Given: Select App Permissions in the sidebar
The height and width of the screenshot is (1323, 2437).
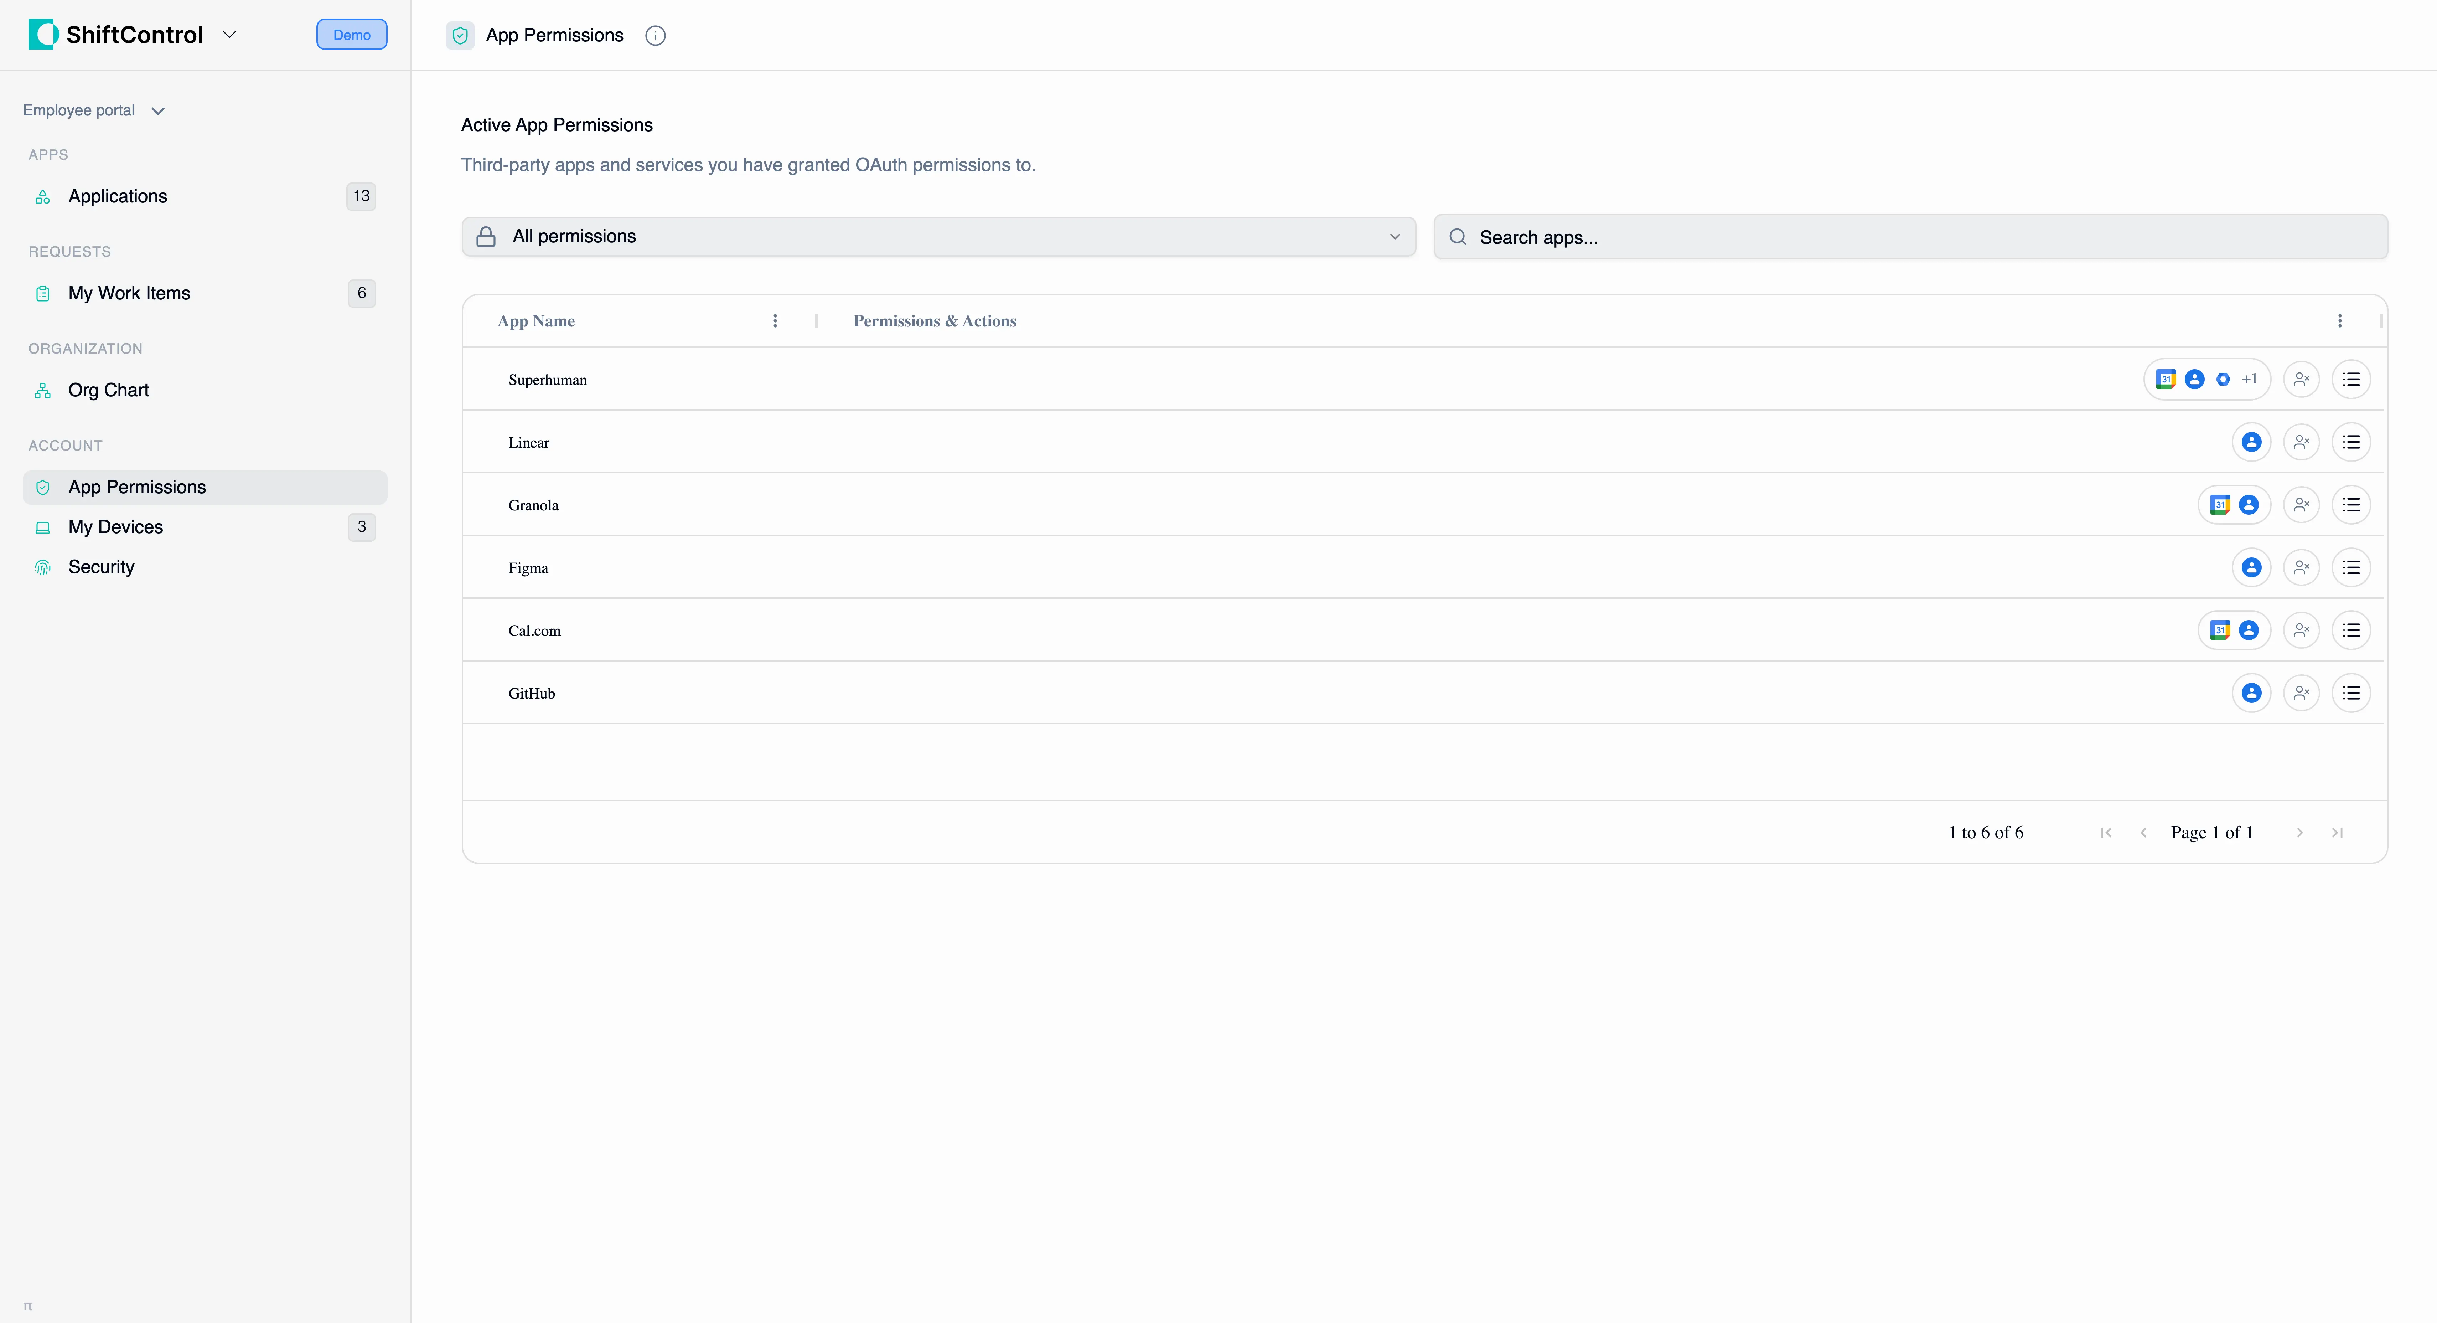Looking at the screenshot, I should pyautogui.click(x=205, y=487).
